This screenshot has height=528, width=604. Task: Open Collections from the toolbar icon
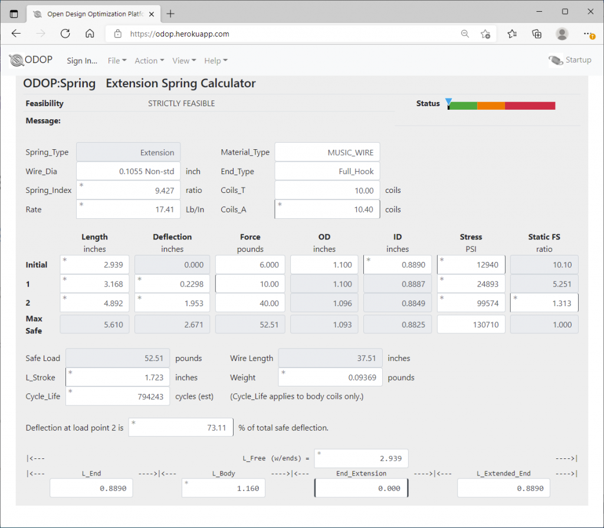[536, 34]
